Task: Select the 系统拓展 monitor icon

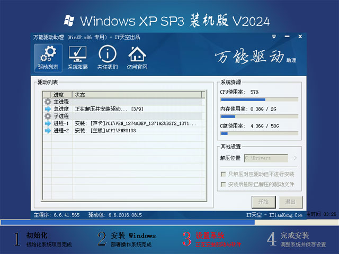Action: coord(78,58)
